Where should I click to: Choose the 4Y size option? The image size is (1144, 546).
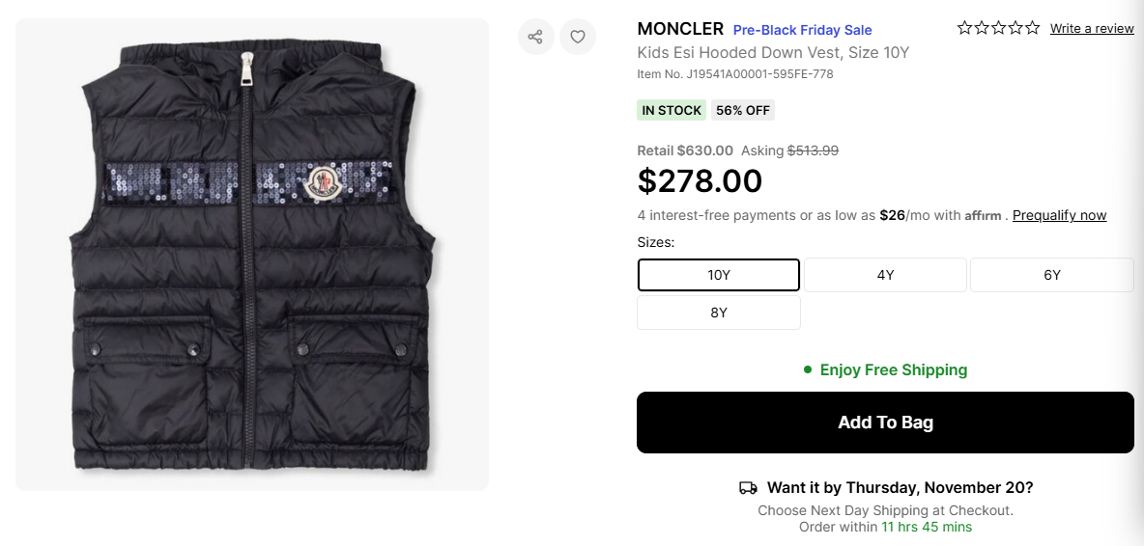click(885, 275)
